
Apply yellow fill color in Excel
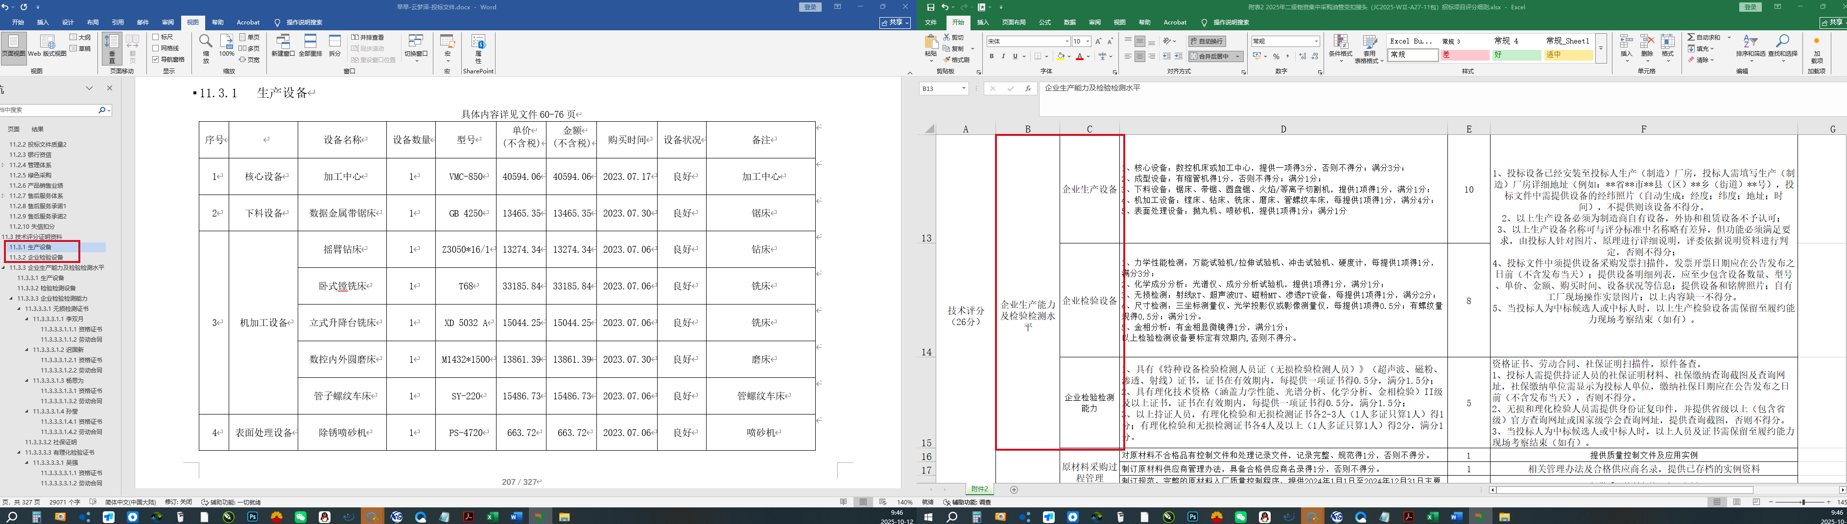[1061, 57]
